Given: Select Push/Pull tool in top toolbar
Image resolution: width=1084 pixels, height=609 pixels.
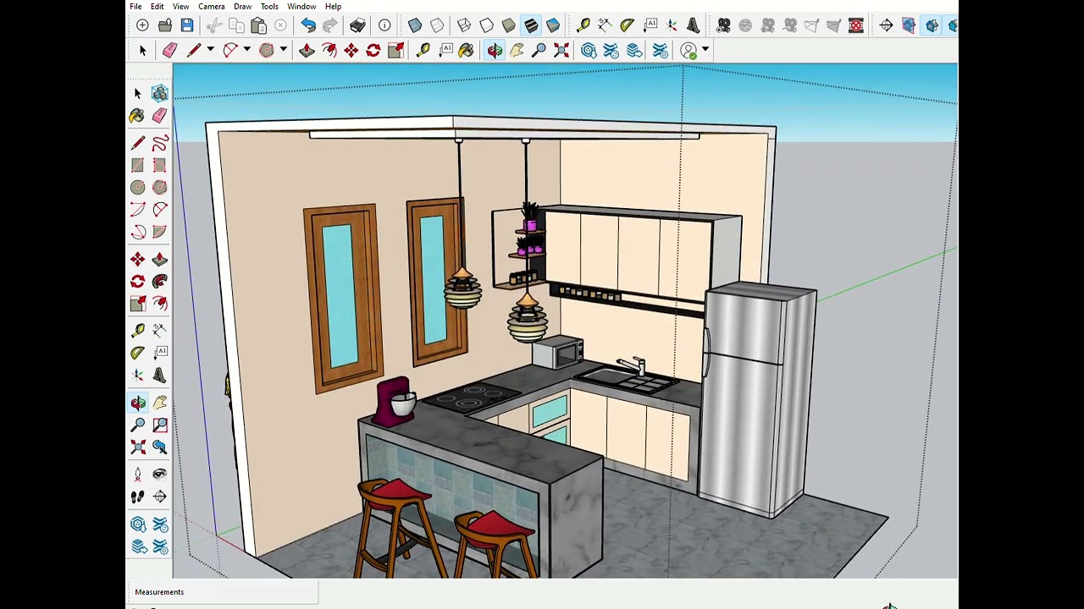Looking at the screenshot, I should point(307,51).
